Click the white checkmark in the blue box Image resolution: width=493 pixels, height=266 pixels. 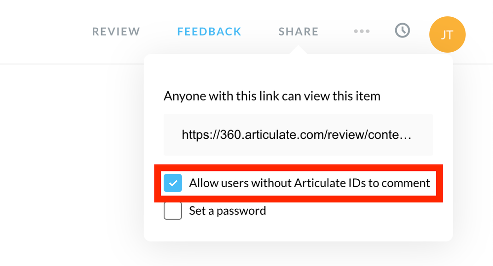pyautogui.click(x=173, y=183)
